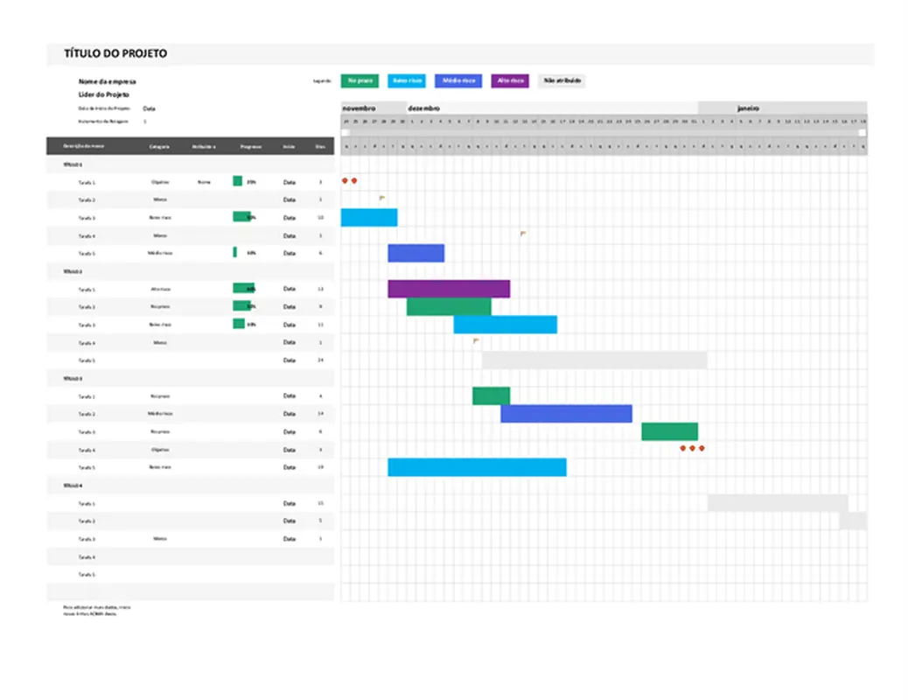Click the orange flag marker above Tarefa 3's bar
The width and height of the screenshot is (908, 700).
pos(381,199)
